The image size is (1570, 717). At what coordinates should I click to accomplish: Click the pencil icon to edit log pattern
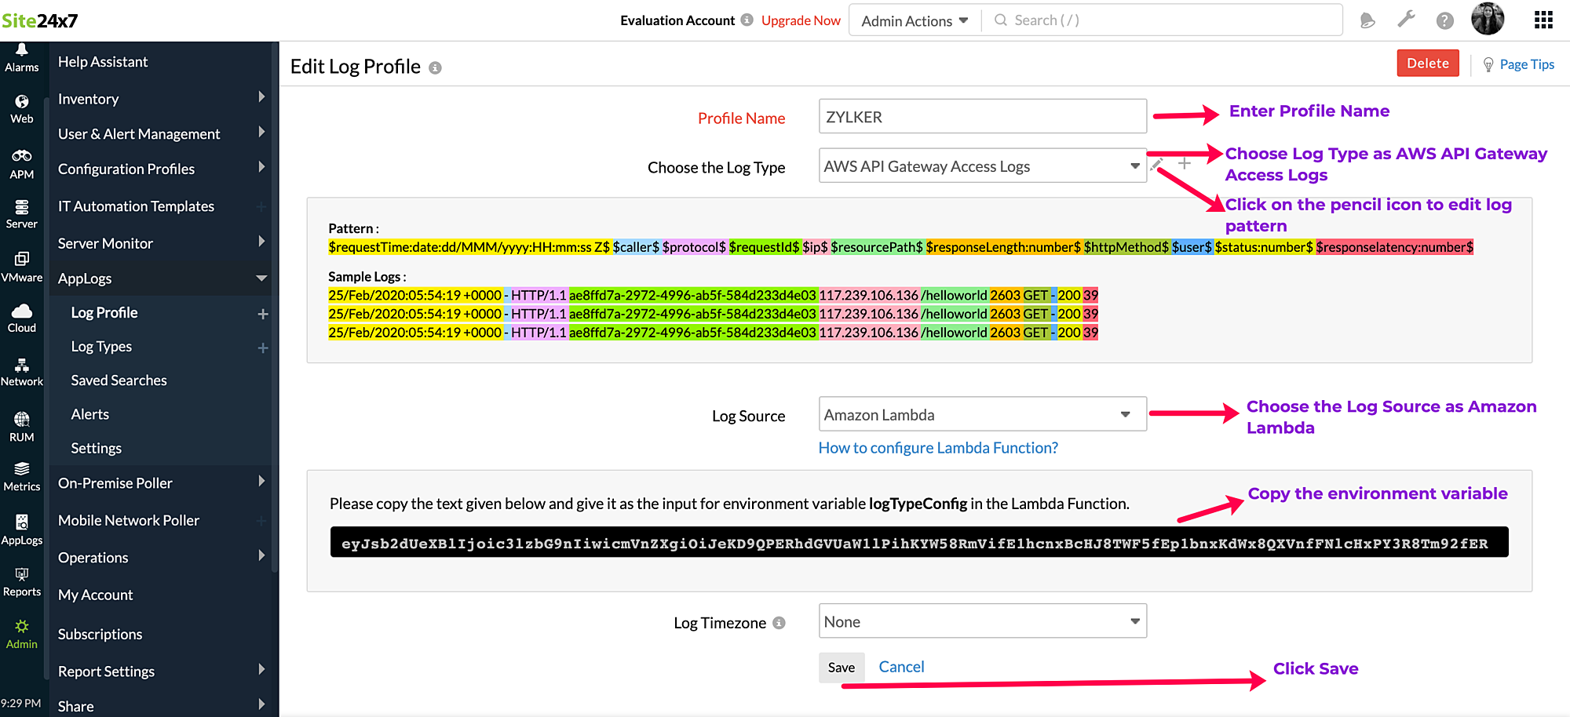(x=1156, y=165)
